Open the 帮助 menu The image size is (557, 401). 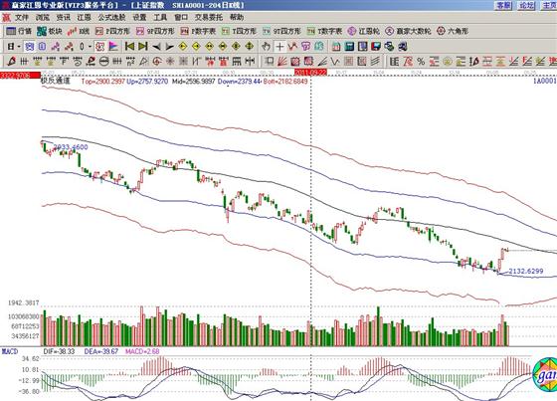point(237,17)
